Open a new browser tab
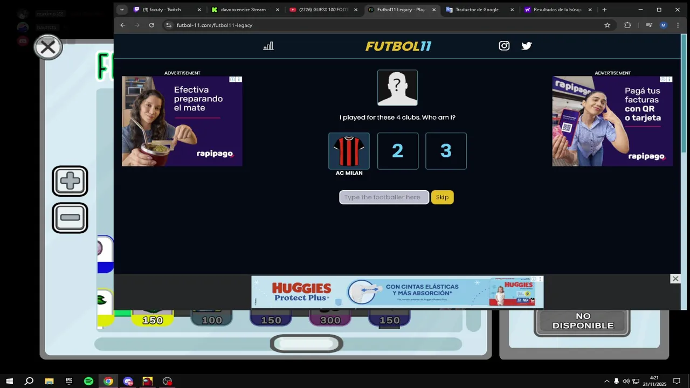The height and width of the screenshot is (388, 690). point(604,10)
